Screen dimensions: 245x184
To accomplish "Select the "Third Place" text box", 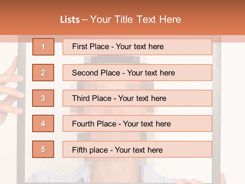I will point(137,98).
